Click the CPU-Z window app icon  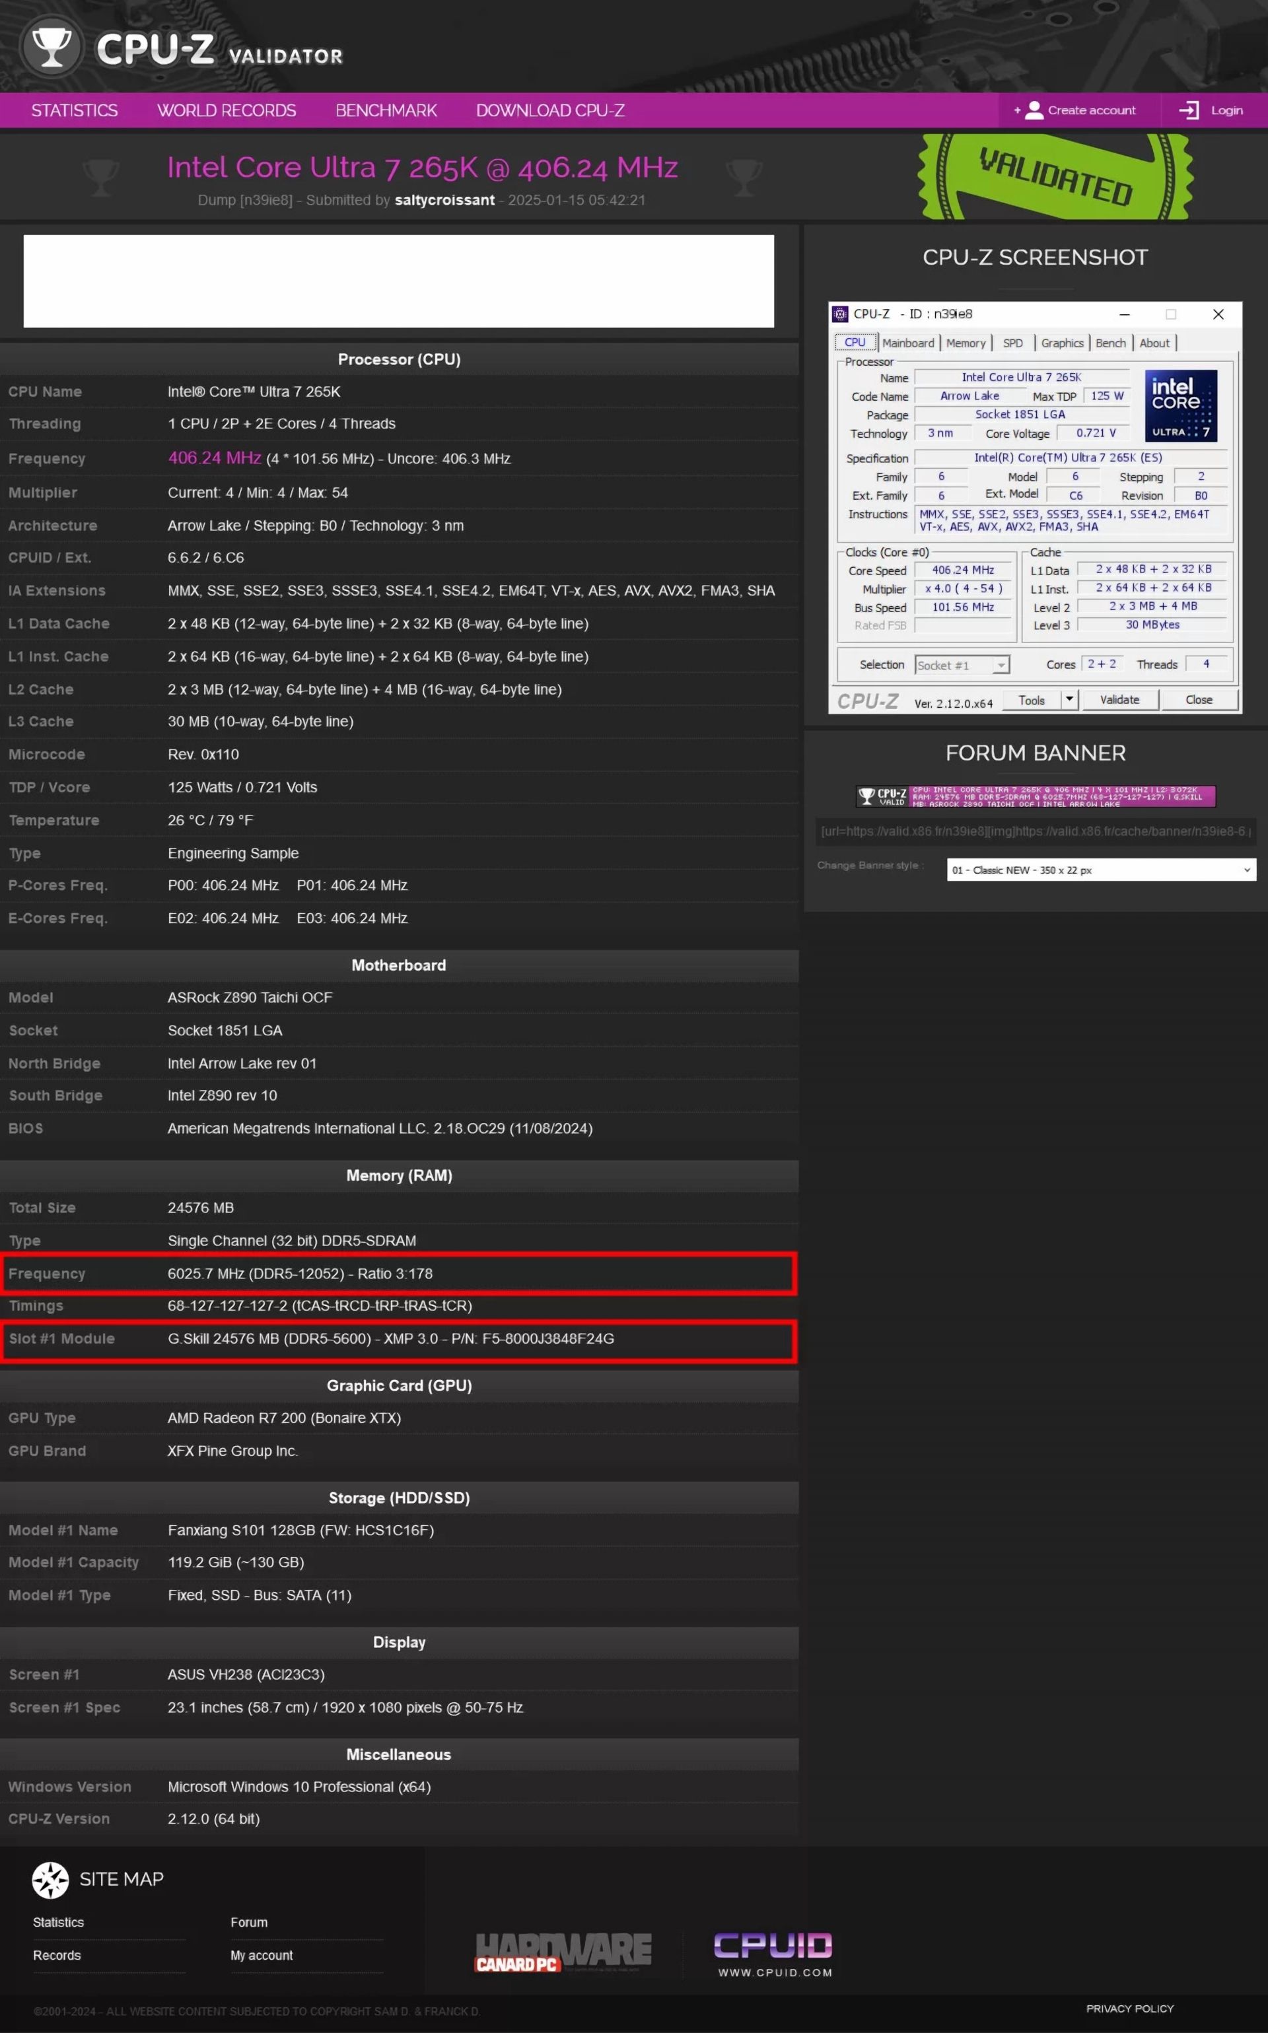tap(839, 314)
